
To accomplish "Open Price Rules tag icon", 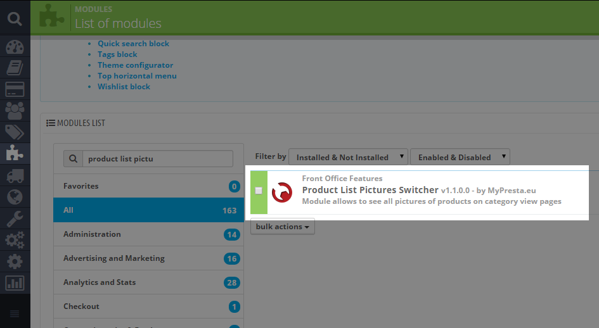I will [x=15, y=132].
